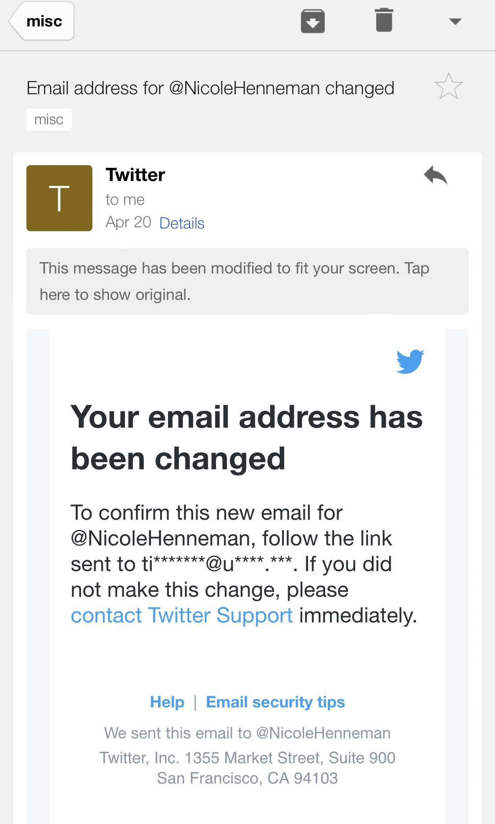
Task: Tap the @NicoleHenneman handle in the footer
Action: [x=323, y=733]
